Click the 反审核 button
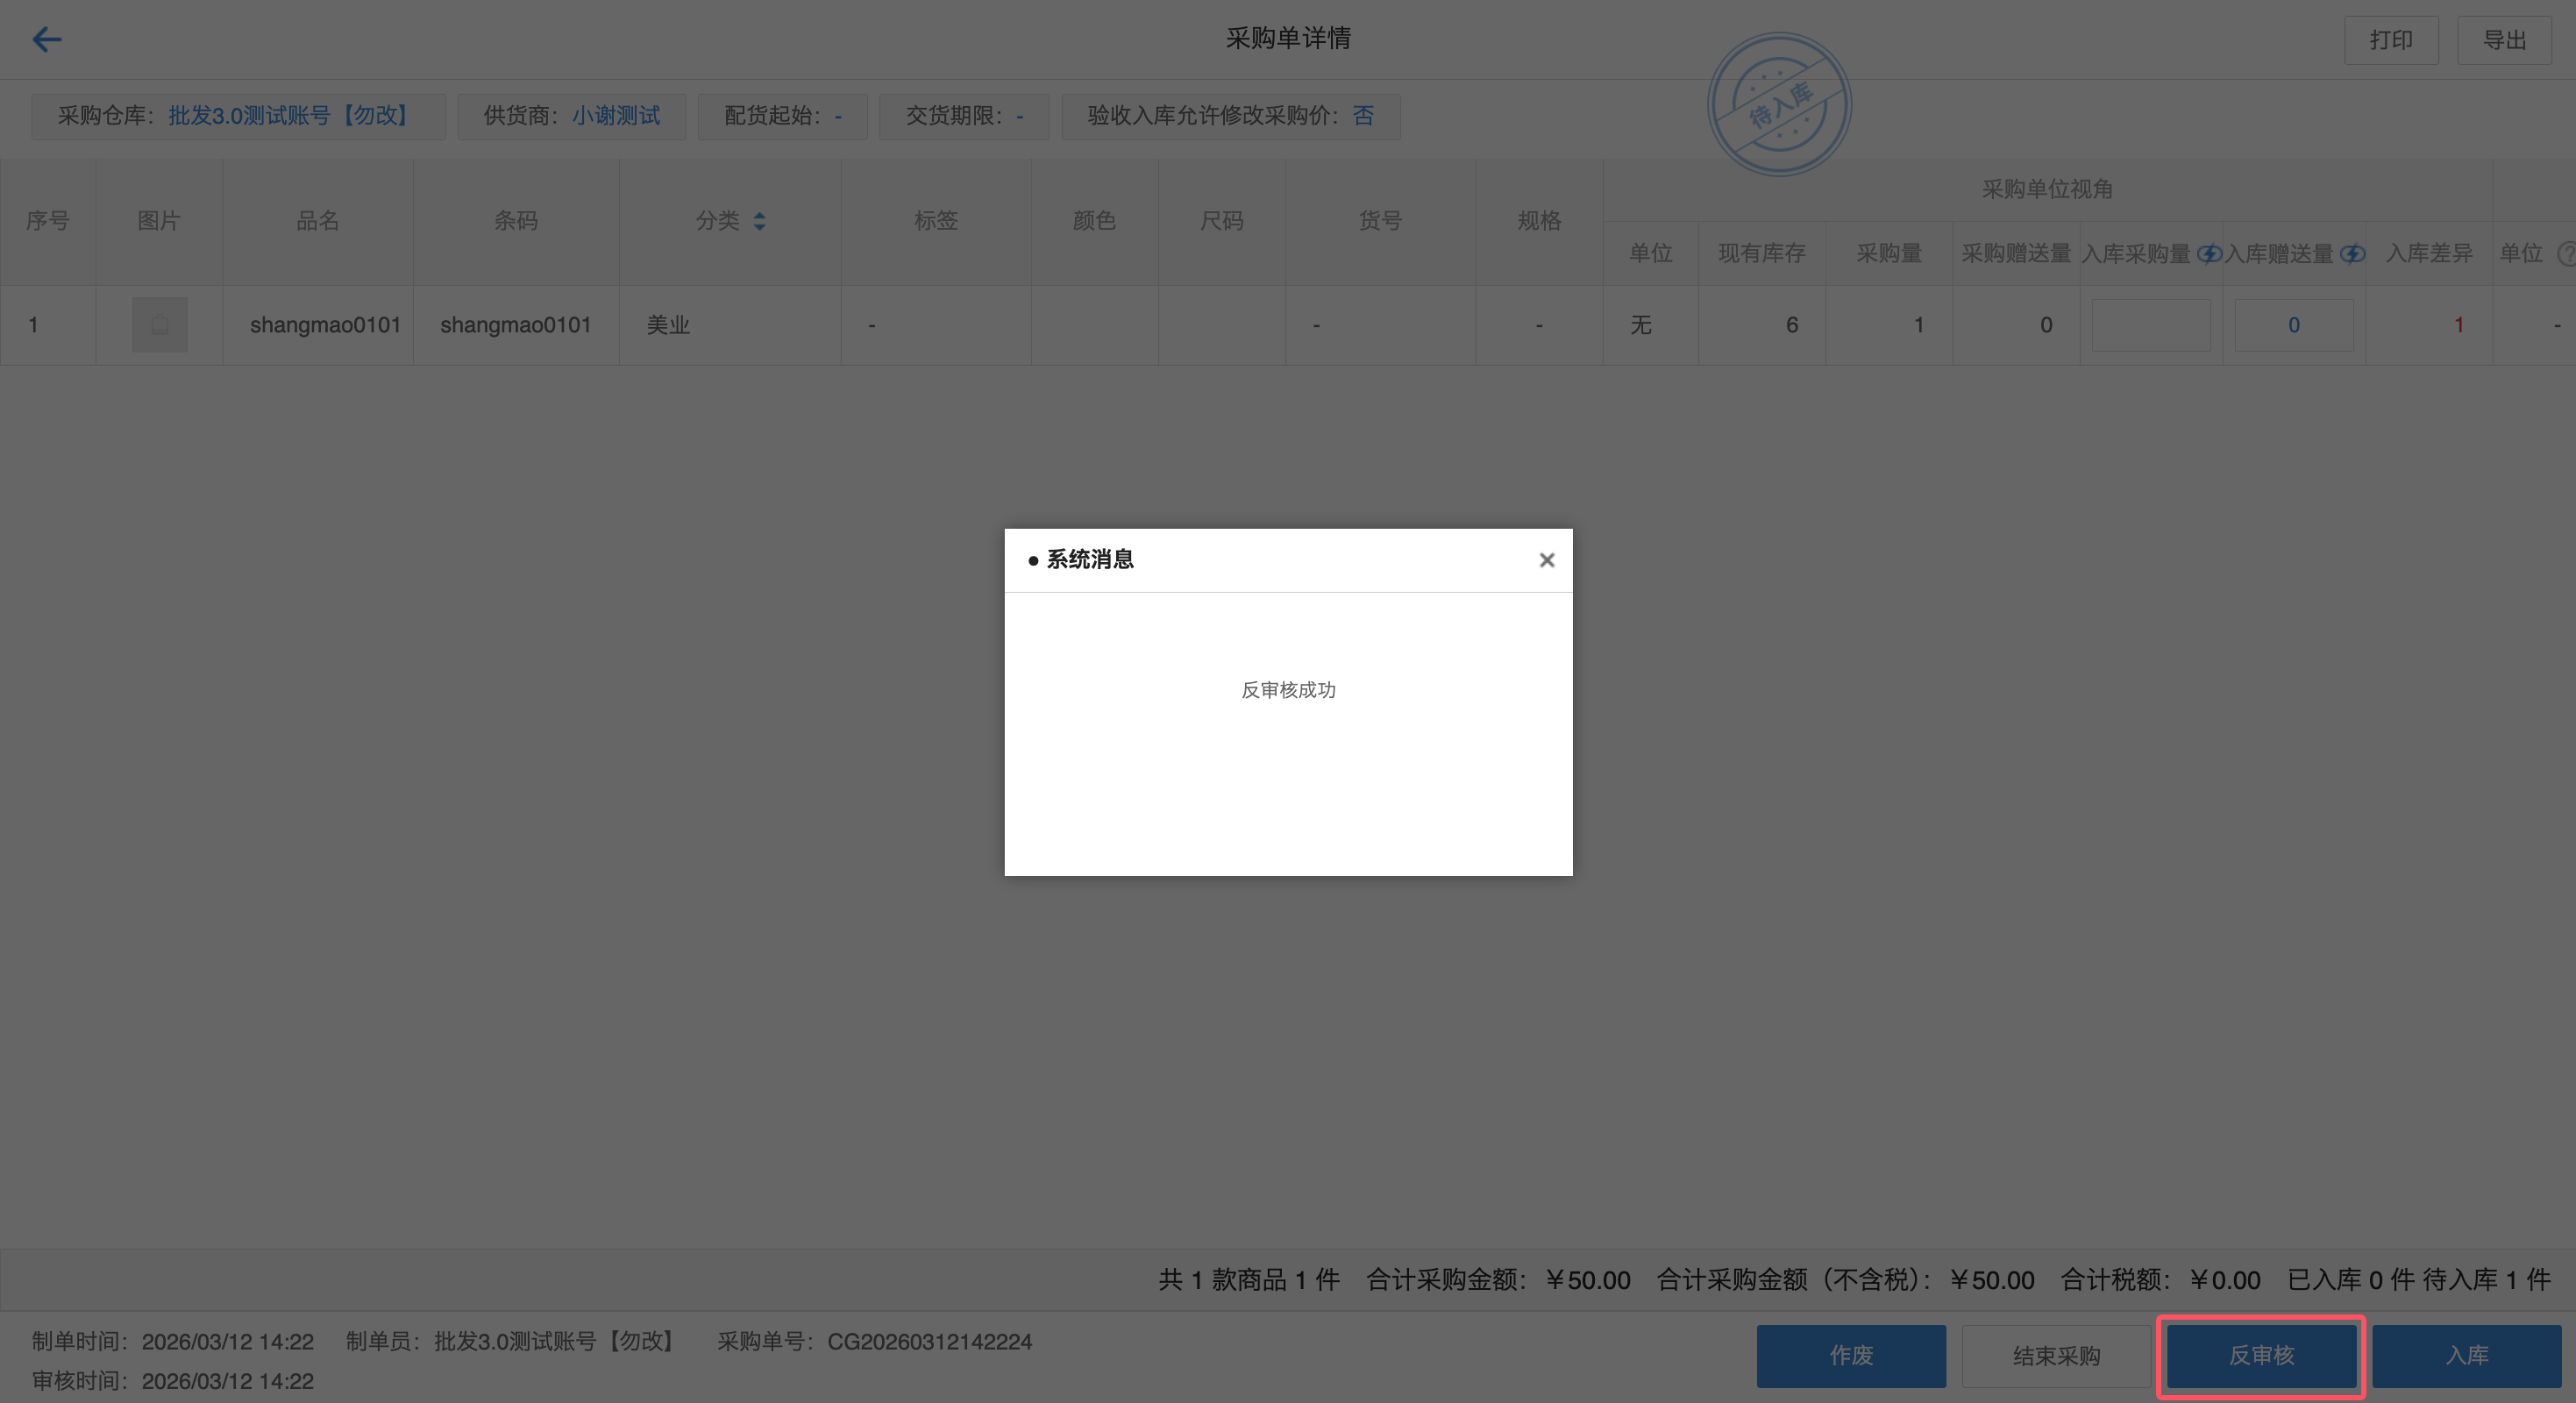 tap(2261, 1355)
